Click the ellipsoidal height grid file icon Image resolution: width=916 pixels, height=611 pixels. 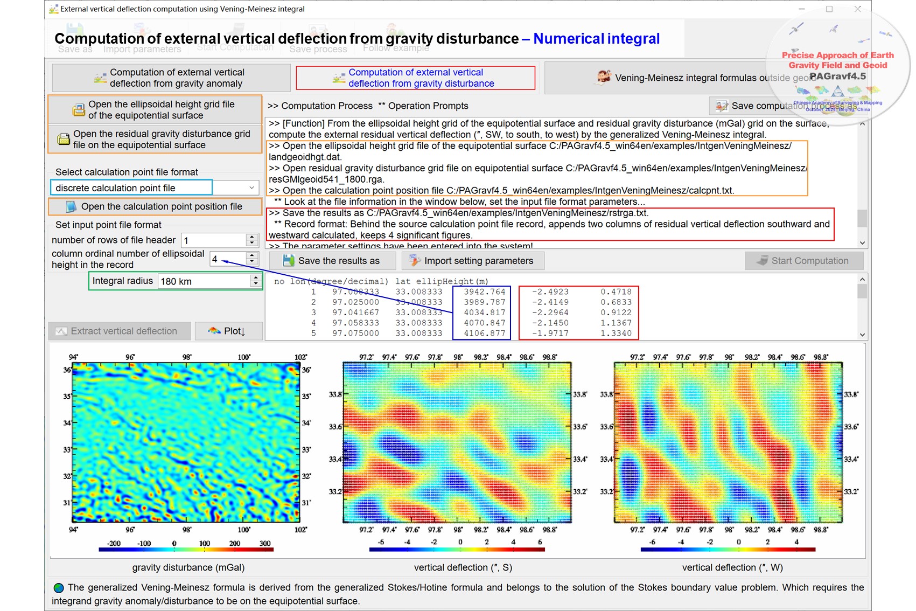[79, 110]
